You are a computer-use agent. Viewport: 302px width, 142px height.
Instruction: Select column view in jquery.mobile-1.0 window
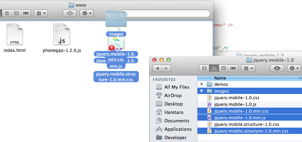(224, 68)
